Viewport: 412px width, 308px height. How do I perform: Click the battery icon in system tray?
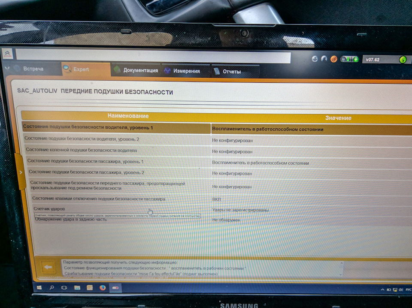[x=389, y=290]
